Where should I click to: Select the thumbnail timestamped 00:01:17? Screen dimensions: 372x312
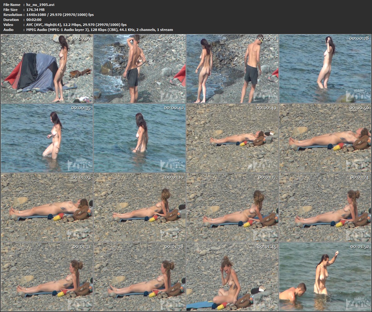tap(232, 208)
